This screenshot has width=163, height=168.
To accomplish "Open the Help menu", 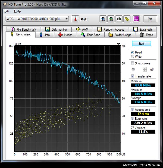I will pos(17,11).
